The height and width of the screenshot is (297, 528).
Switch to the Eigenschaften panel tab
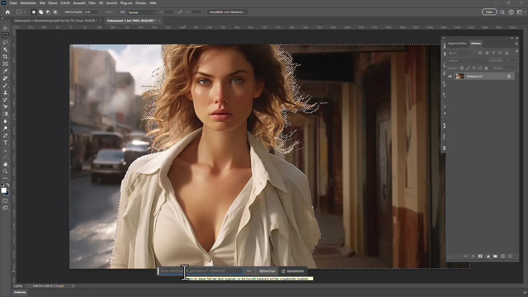457,43
